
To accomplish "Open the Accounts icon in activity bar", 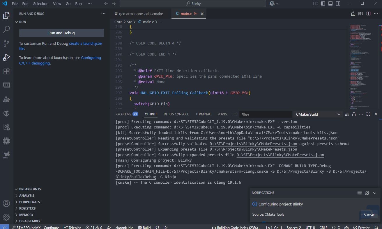I will point(6,203).
